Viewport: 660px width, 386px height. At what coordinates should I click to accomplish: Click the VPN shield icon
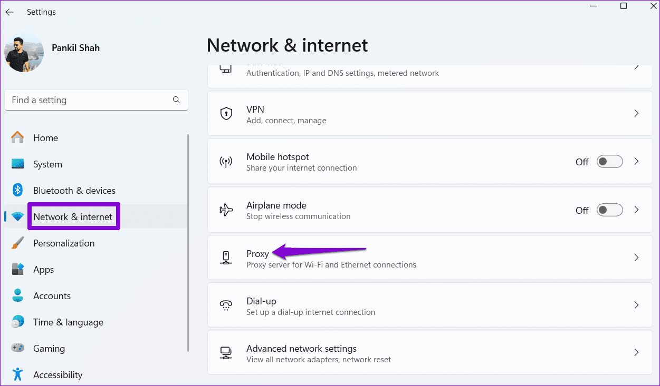coord(226,114)
